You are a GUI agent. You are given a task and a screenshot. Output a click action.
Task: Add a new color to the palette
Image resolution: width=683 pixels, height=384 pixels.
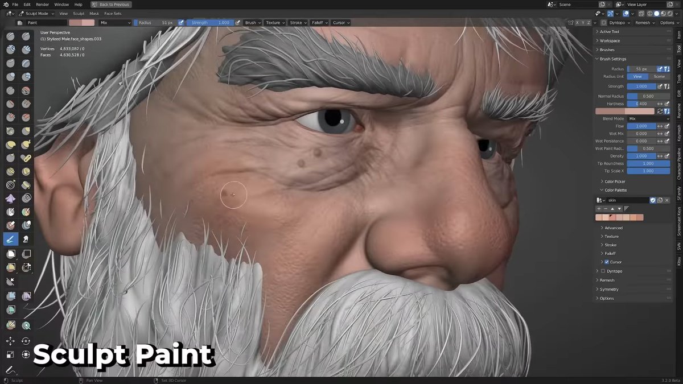[x=599, y=209]
